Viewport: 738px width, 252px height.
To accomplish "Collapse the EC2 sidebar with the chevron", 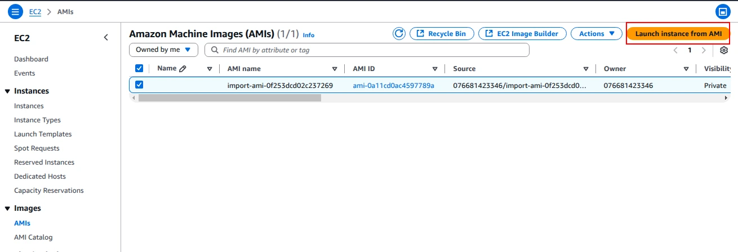I will [106, 38].
